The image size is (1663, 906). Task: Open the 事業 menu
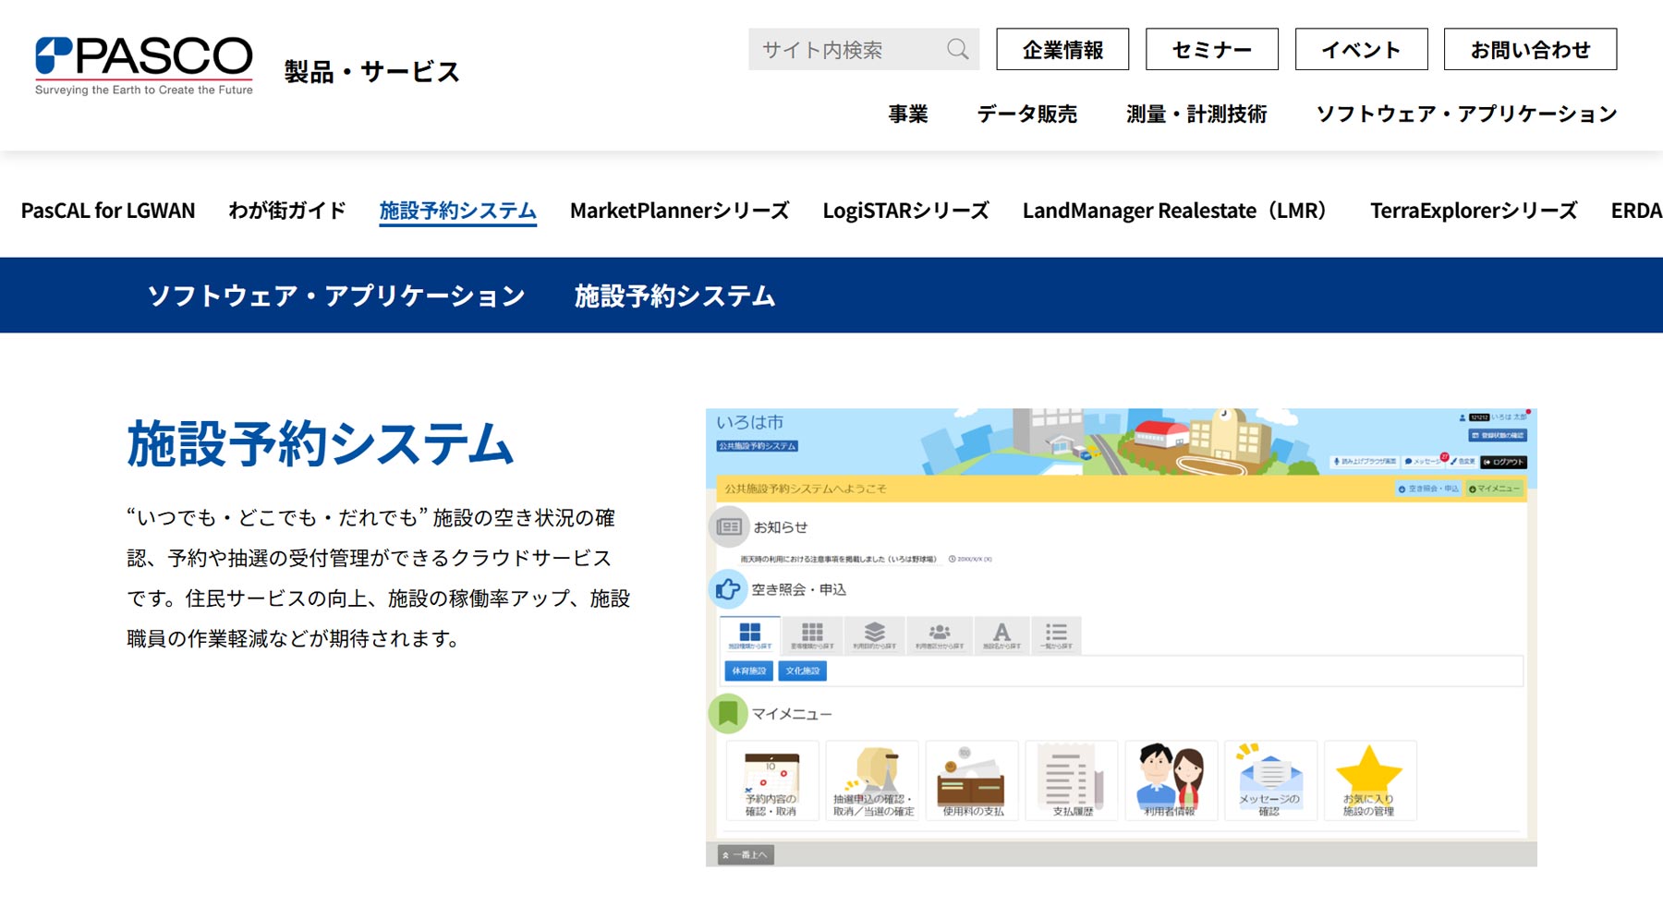pos(908,114)
